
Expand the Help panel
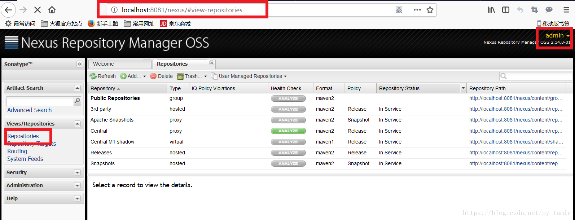[x=77, y=198]
